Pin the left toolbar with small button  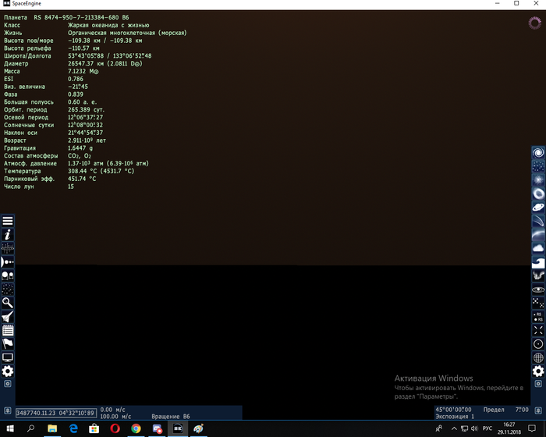(x=8, y=385)
